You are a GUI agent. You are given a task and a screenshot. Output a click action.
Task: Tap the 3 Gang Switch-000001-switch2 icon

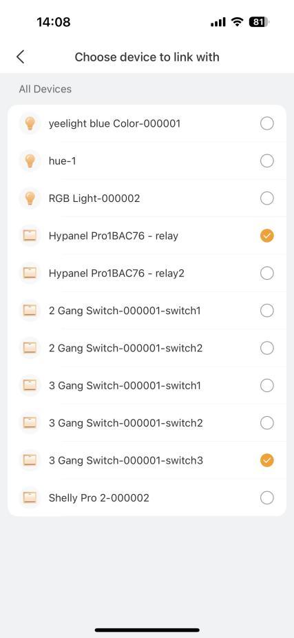pos(30,423)
